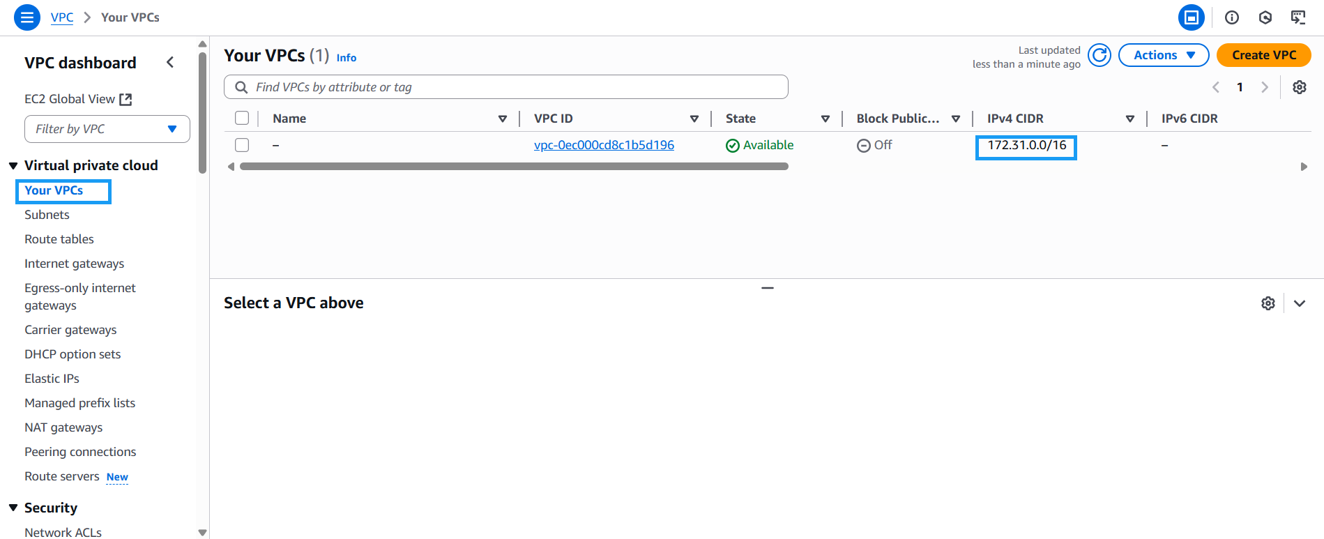1324x539 pixels.
Task: Sort by VPC ID column arrow
Action: pyautogui.click(x=694, y=119)
